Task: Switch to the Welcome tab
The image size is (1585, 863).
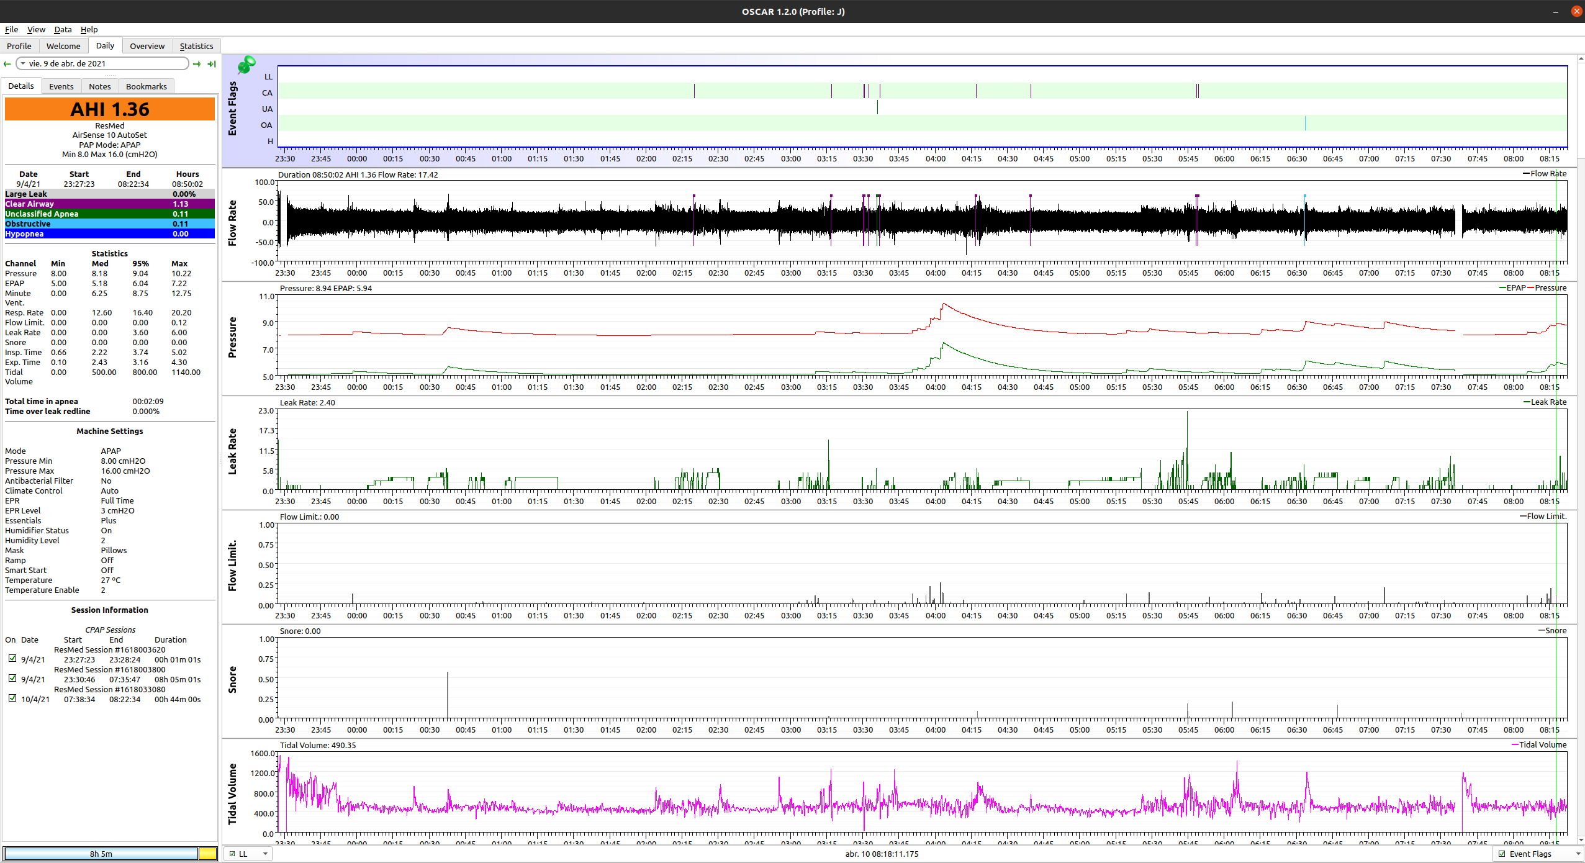Action: pos(63,46)
